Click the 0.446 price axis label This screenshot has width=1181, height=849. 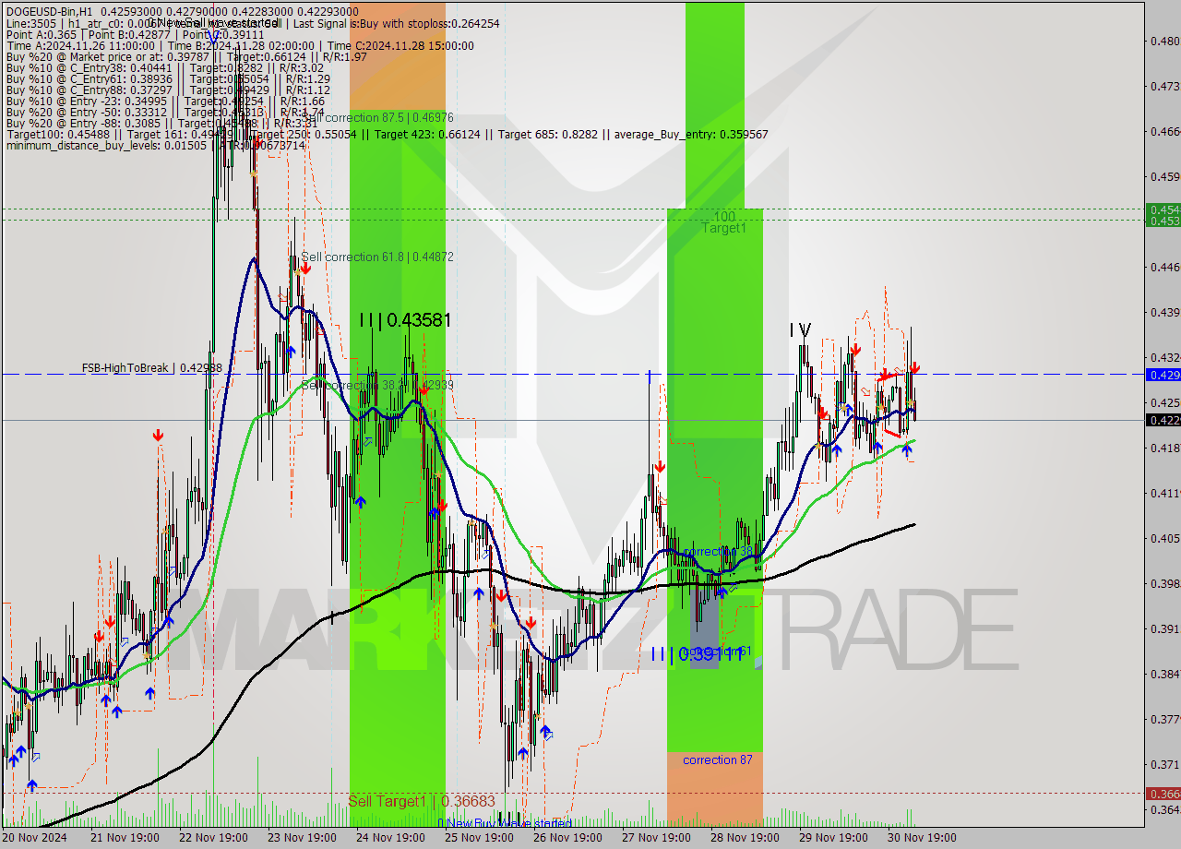point(1163,267)
